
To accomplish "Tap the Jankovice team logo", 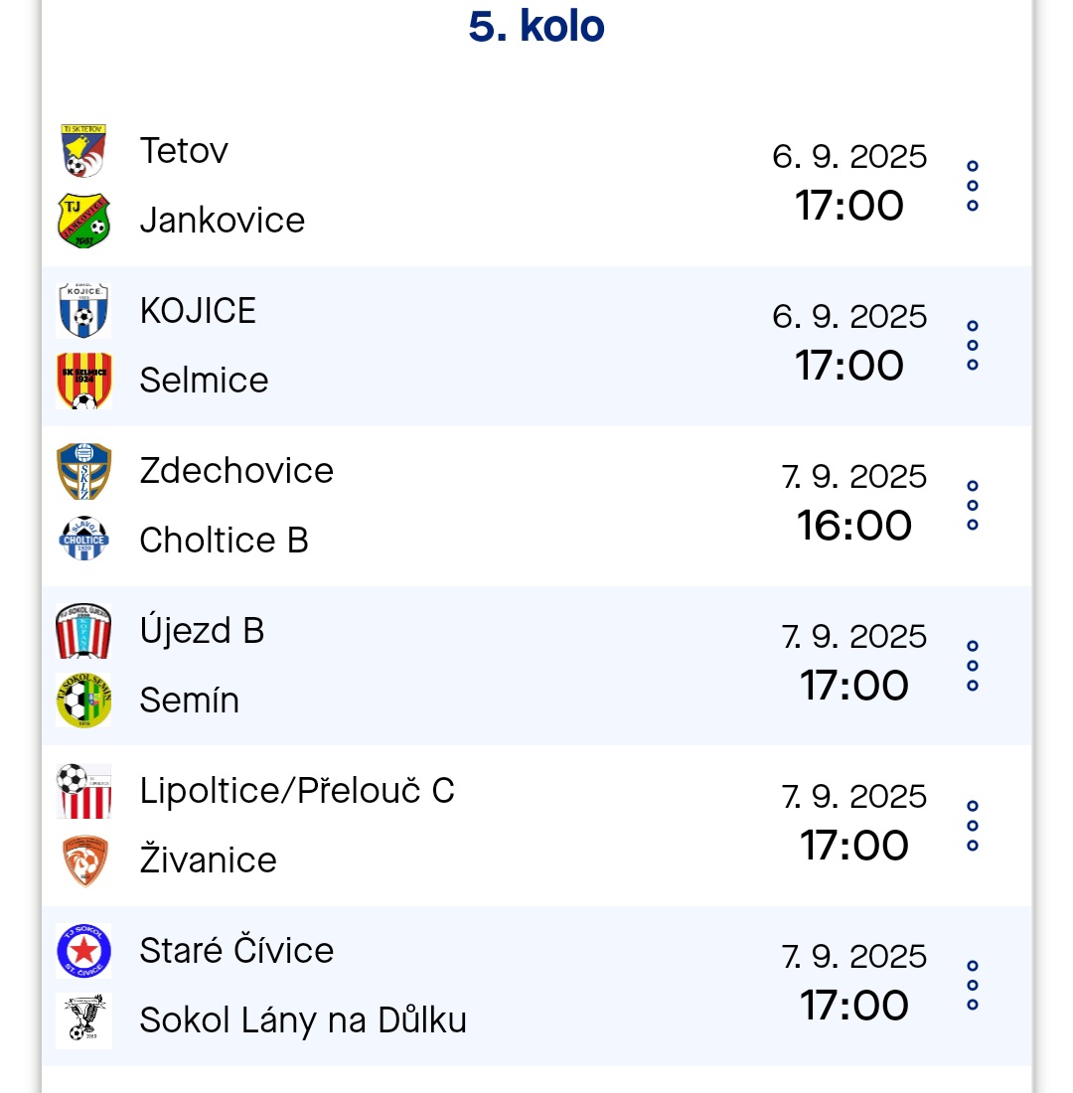I will (83, 221).
